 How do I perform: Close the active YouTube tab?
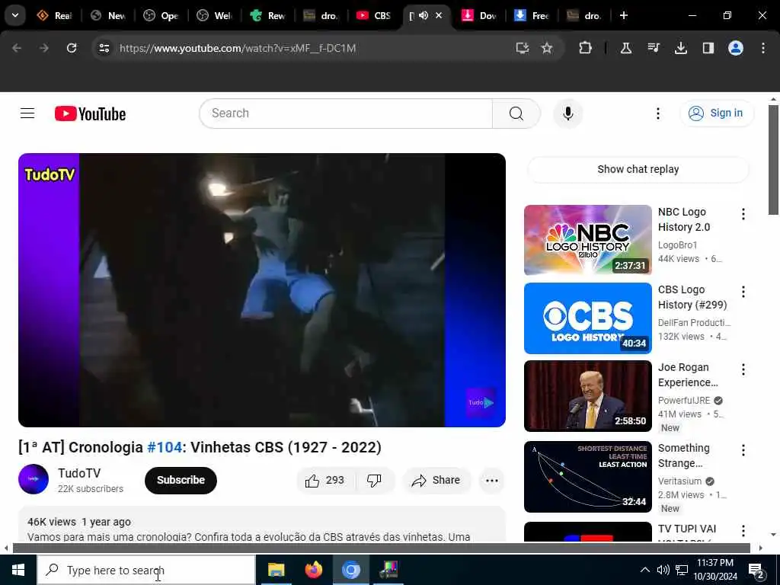439,15
